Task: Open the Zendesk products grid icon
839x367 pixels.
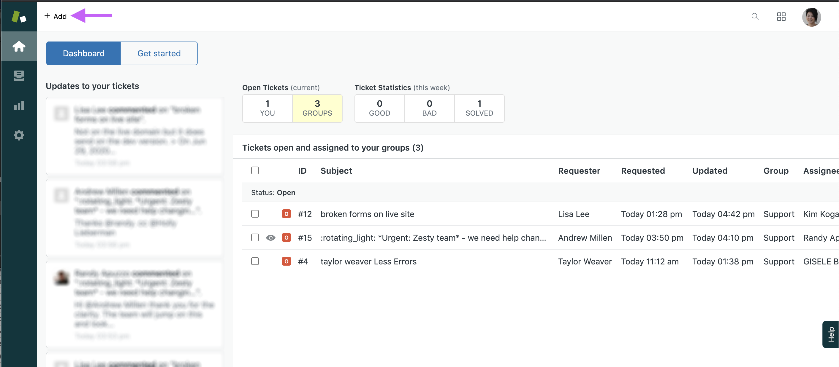Action: tap(781, 16)
